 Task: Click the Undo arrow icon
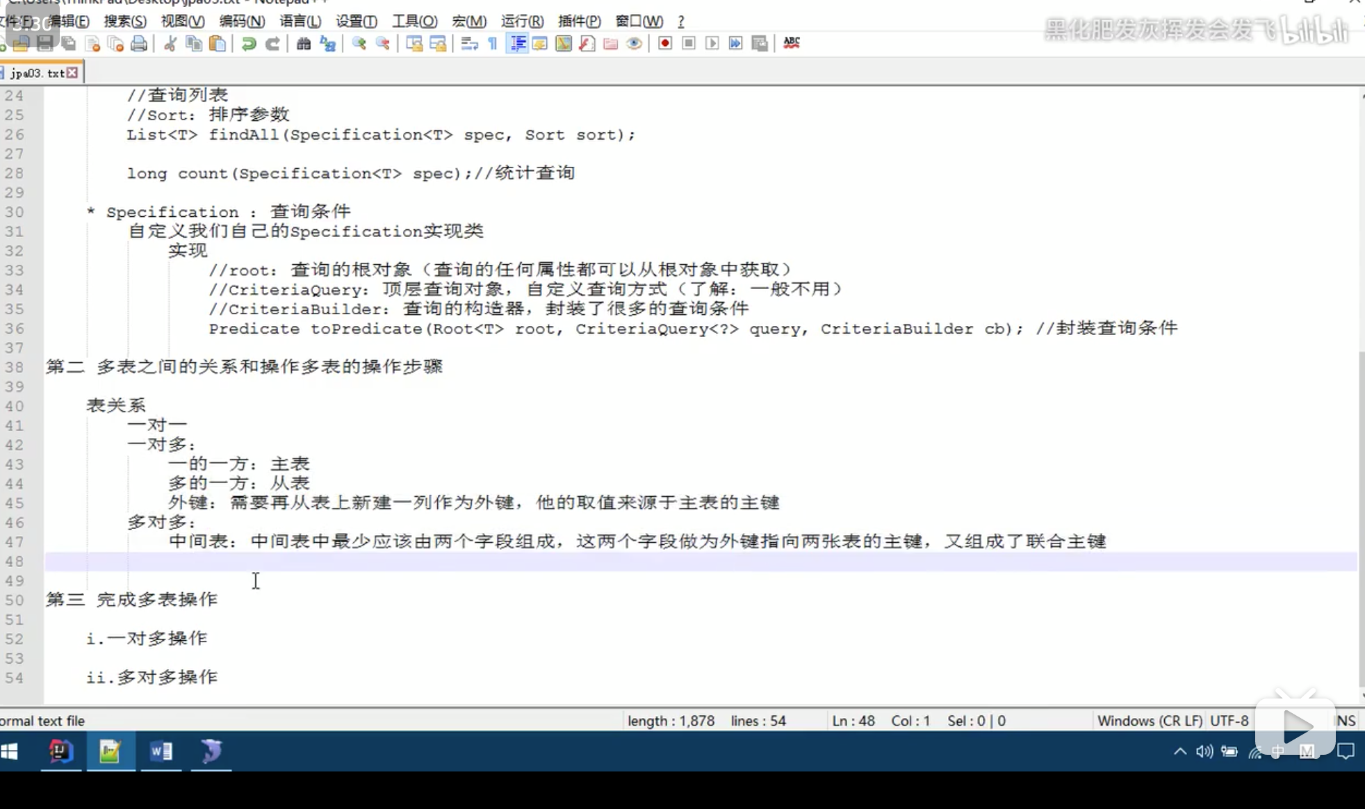click(x=248, y=44)
